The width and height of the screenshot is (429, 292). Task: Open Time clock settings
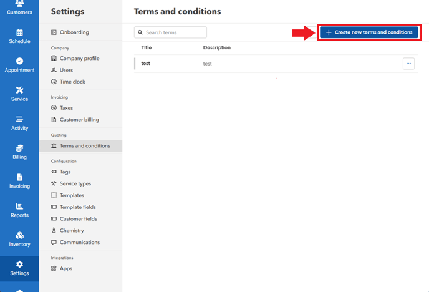pos(72,82)
